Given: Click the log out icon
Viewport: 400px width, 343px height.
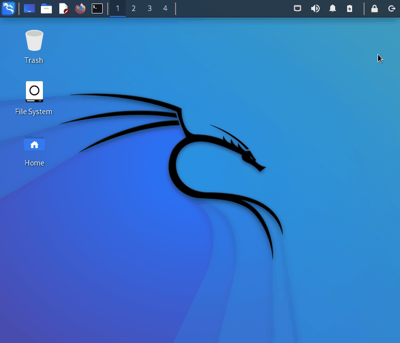Looking at the screenshot, I should click(392, 8).
